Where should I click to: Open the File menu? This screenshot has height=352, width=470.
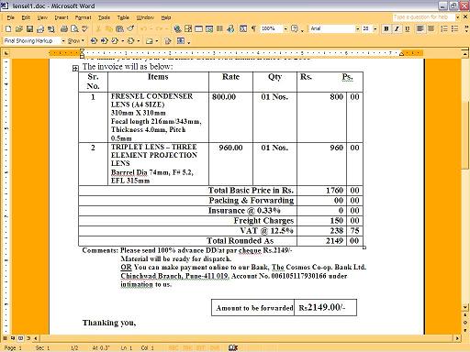pyautogui.click(x=11, y=17)
